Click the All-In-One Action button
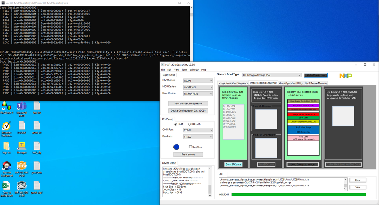Viewport: 379px width, 205px height. point(316,75)
